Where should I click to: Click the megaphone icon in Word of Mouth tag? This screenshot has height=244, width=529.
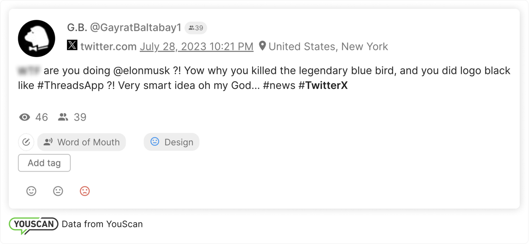(48, 142)
